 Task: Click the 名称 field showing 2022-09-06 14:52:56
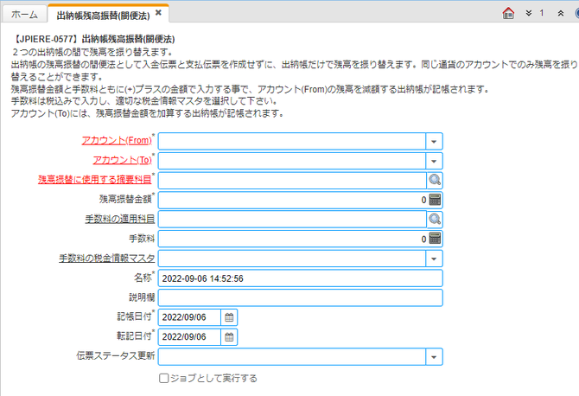[300, 278]
